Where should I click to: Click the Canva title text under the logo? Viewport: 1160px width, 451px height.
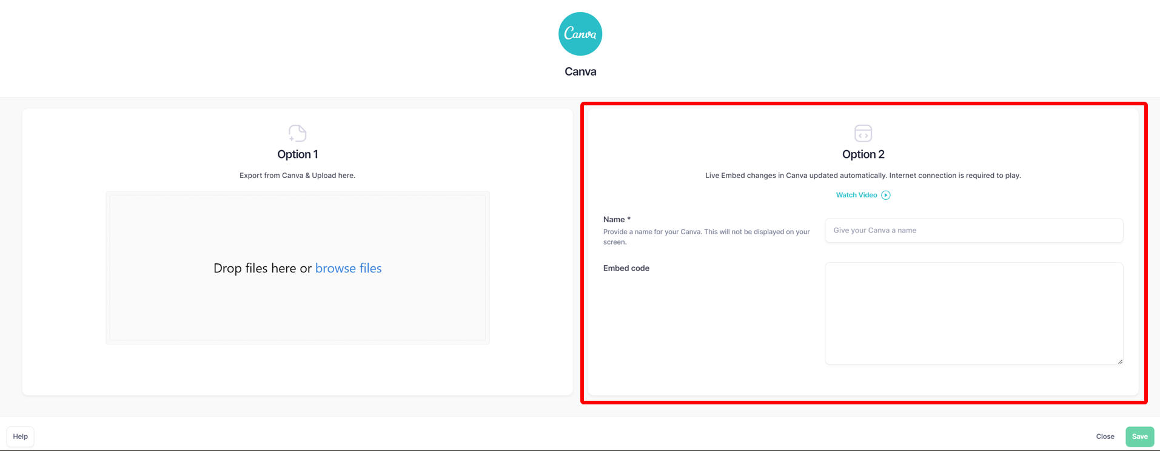point(580,71)
